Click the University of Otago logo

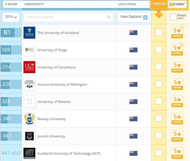(x=29, y=50)
